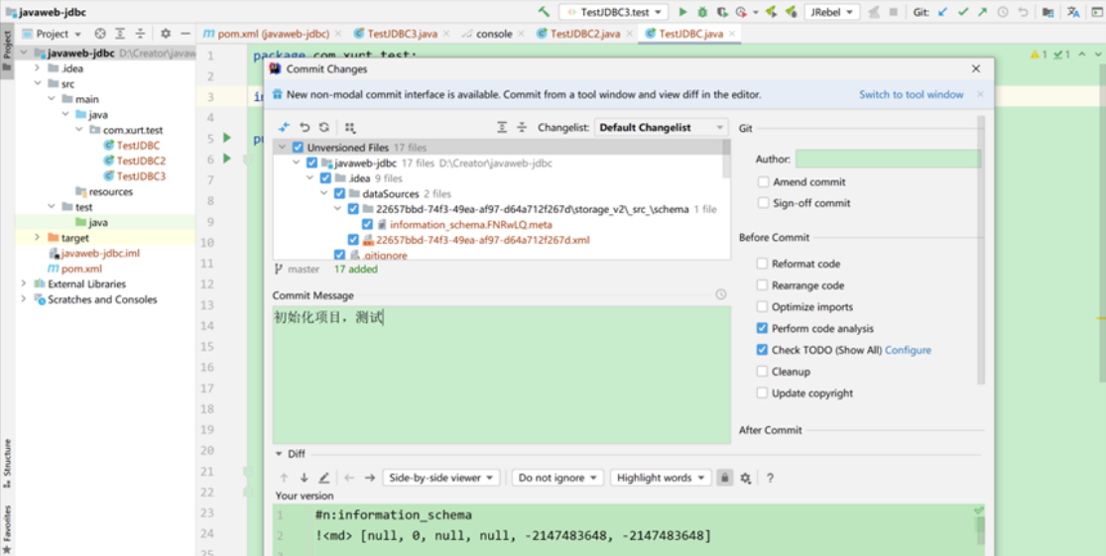The height and width of the screenshot is (556, 1106).
Task: Enable Rearrange code checkbox
Action: coord(762,285)
